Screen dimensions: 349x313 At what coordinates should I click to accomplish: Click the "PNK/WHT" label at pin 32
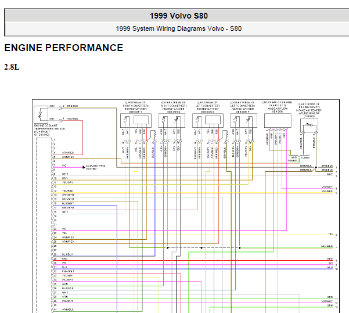click(68, 271)
